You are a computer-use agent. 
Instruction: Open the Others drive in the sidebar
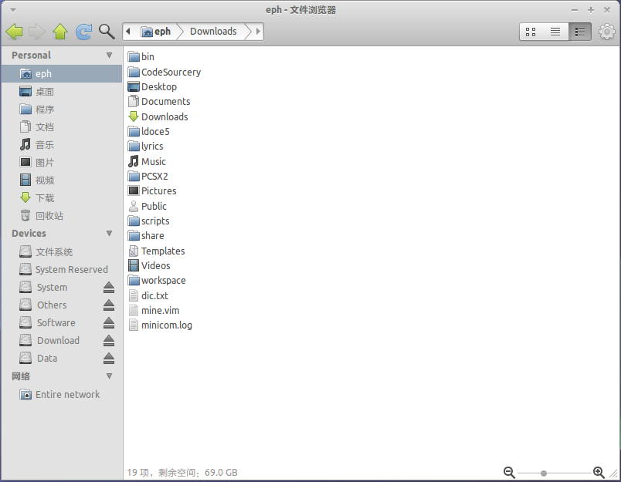click(x=52, y=305)
